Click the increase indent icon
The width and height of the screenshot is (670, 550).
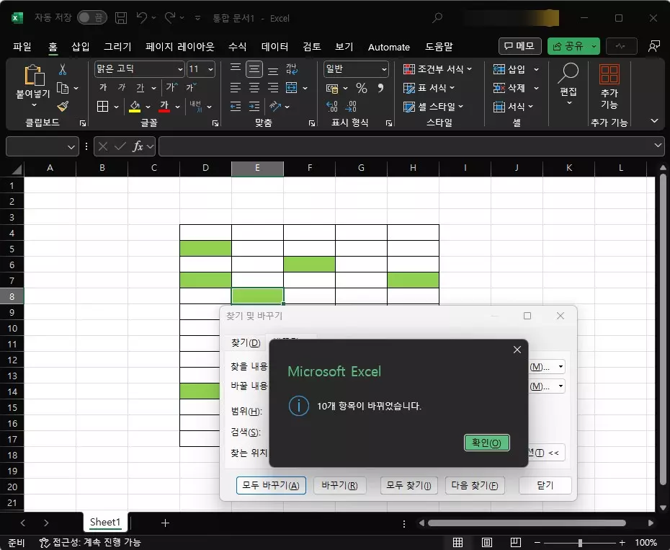click(254, 106)
